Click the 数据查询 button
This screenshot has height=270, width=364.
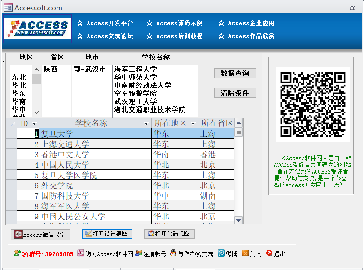tap(235, 73)
